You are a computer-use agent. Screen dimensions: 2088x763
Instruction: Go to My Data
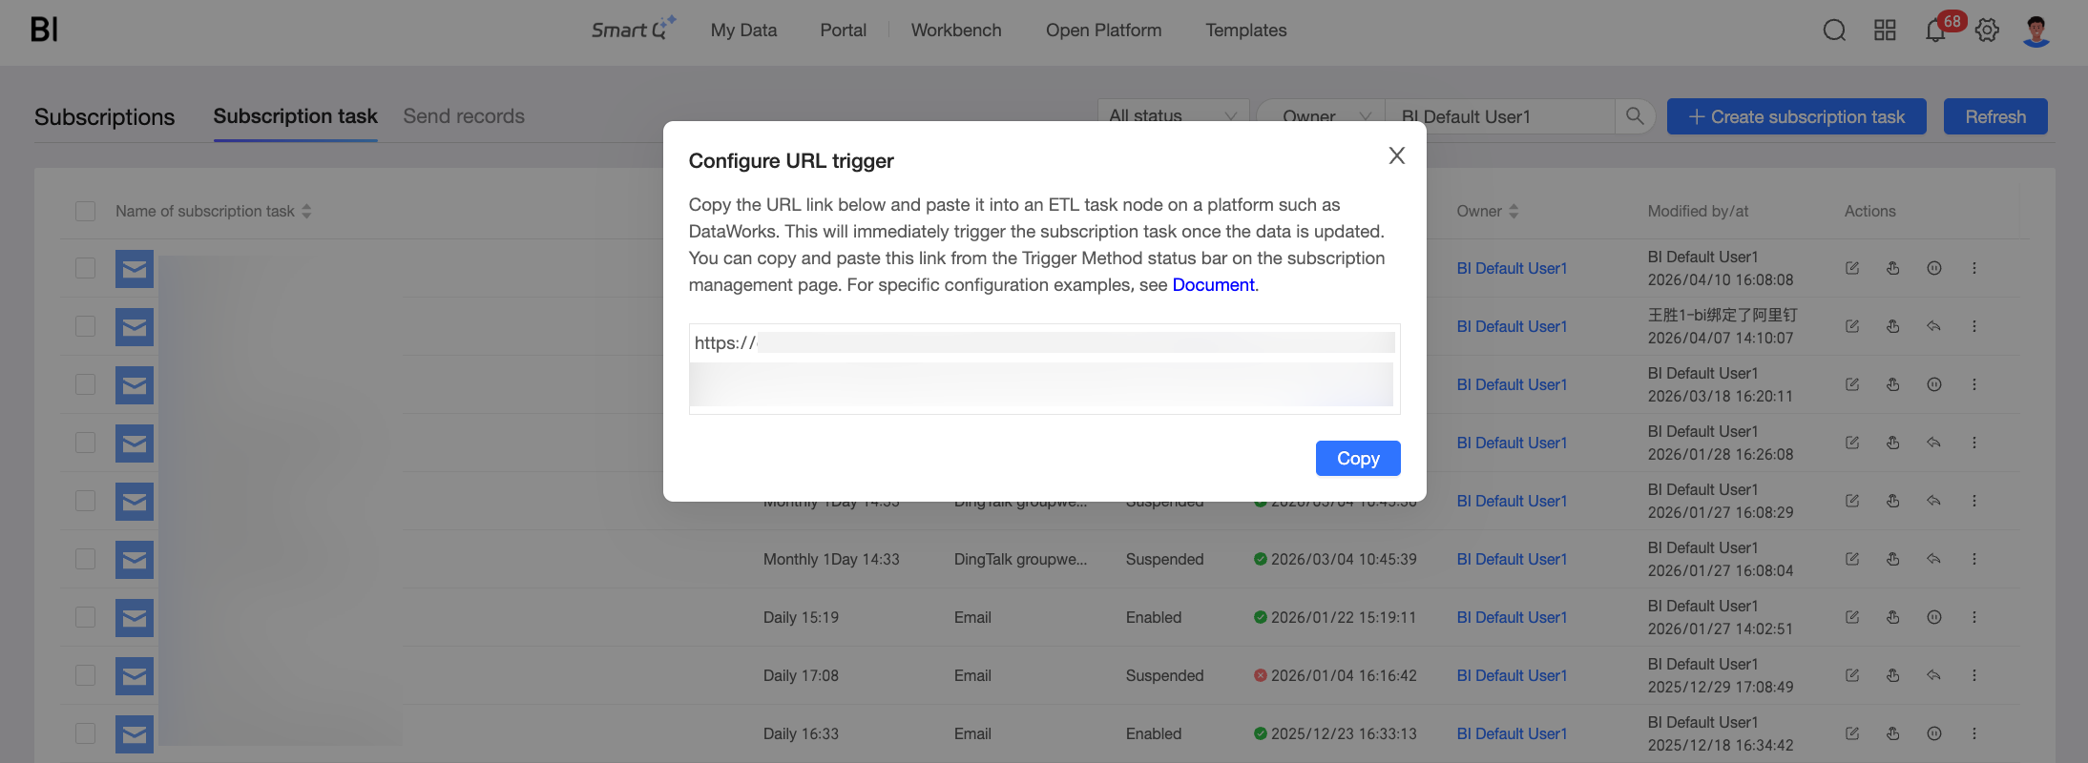[743, 31]
